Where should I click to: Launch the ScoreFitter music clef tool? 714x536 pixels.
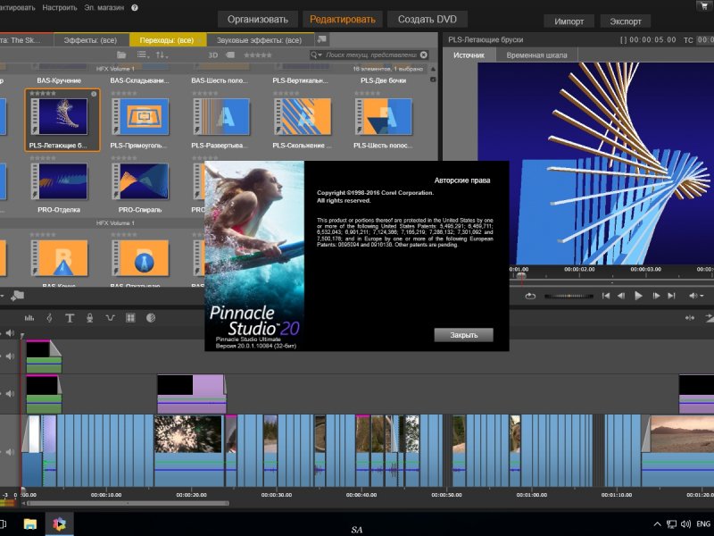[49, 318]
